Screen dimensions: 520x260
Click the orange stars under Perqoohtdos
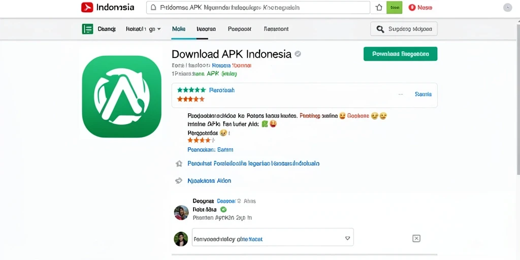(x=201, y=140)
